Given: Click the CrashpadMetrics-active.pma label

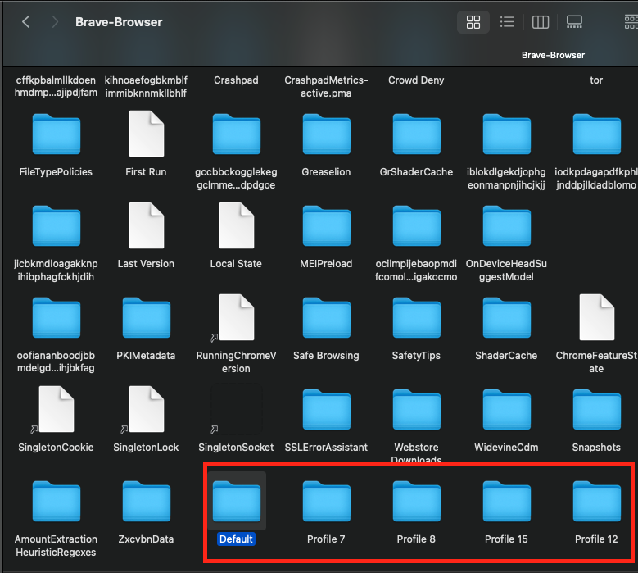Looking at the screenshot, I should pyautogui.click(x=326, y=86).
